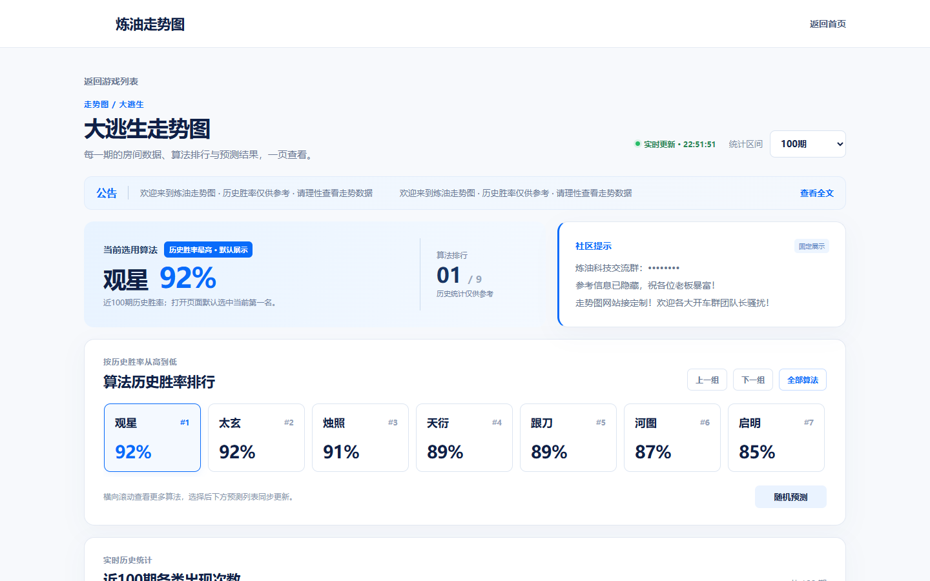Screen dimensions: 930x581
Task: Select the 启明 #7 algorithm card
Action: 776,438
